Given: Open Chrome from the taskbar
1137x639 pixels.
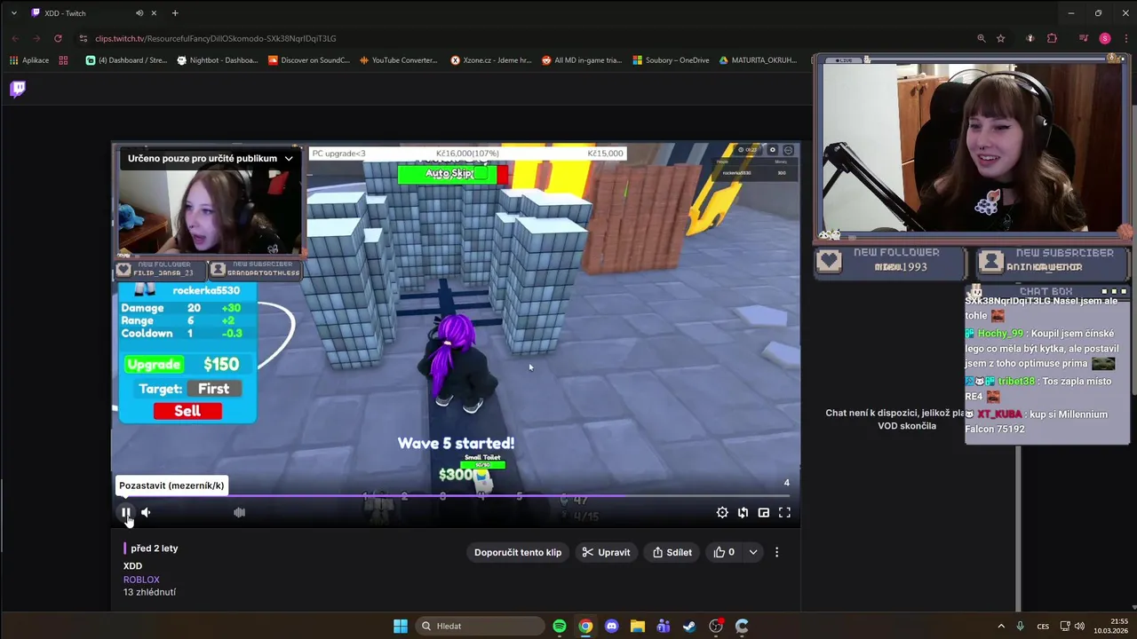Looking at the screenshot, I should pos(585,626).
